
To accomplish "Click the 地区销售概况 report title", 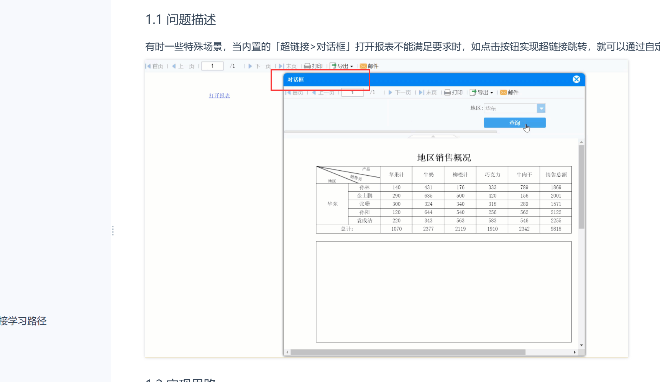I will coord(444,158).
